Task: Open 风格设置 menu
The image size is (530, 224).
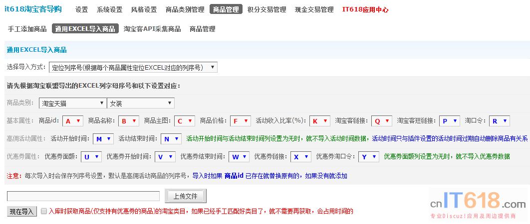Action: pyautogui.click(x=144, y=9)
